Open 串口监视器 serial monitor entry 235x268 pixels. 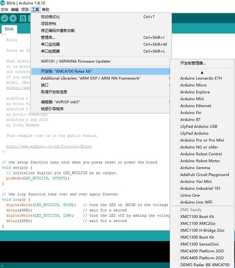tap(101, 44)
